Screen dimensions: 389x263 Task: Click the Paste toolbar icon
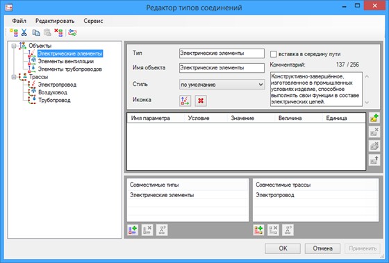click(x=47, y=33)
